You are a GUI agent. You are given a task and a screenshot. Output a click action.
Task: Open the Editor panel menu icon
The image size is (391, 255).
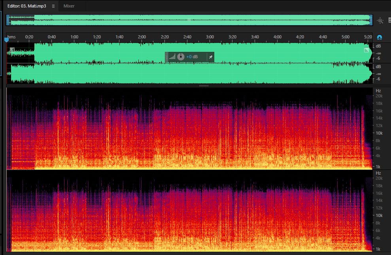click(x=53, y=6)
